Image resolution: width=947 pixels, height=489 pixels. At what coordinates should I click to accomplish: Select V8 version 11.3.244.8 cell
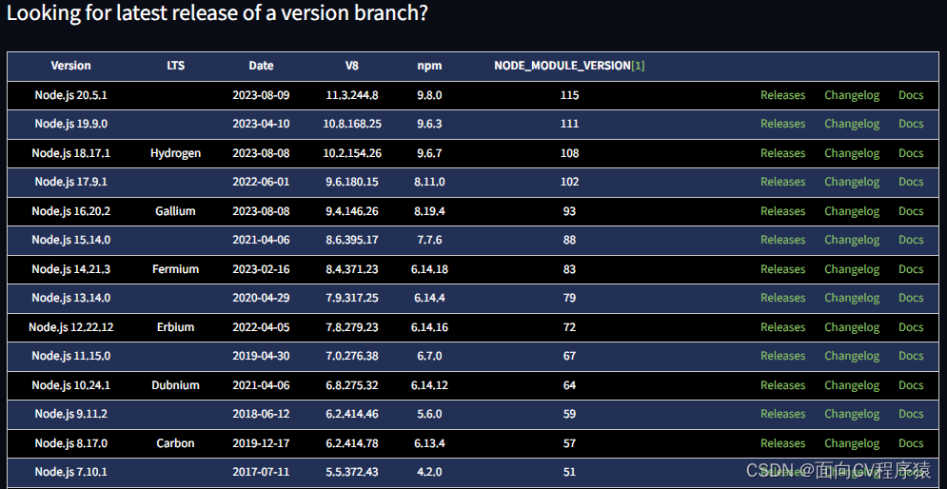[352, 95]
